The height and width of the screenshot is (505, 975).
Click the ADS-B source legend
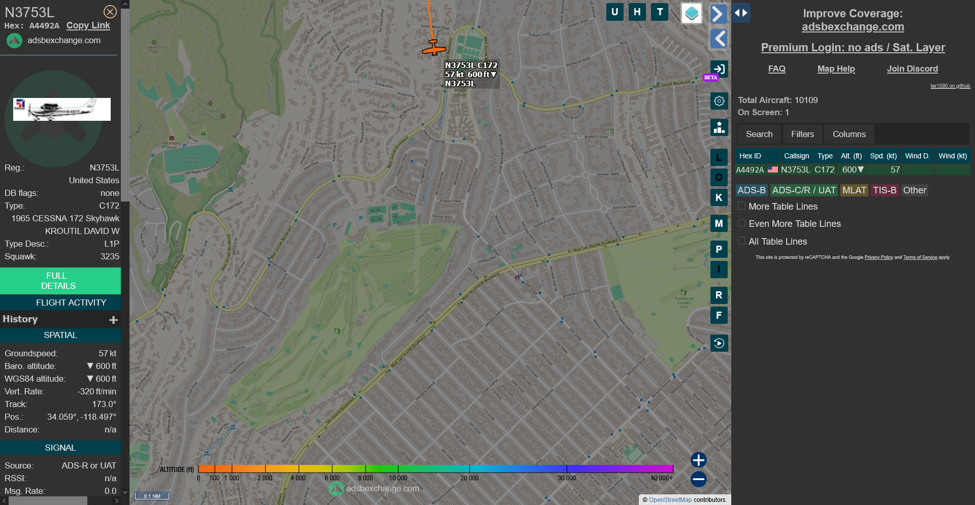[x=752, y=190]
